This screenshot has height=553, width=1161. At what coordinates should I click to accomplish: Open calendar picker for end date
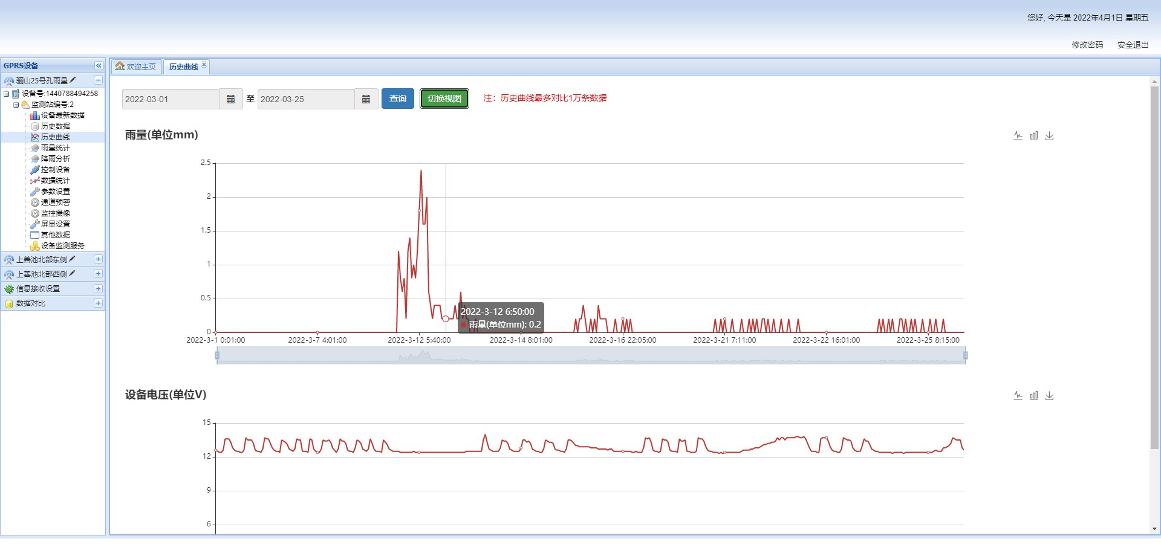(x=366, y=99)
